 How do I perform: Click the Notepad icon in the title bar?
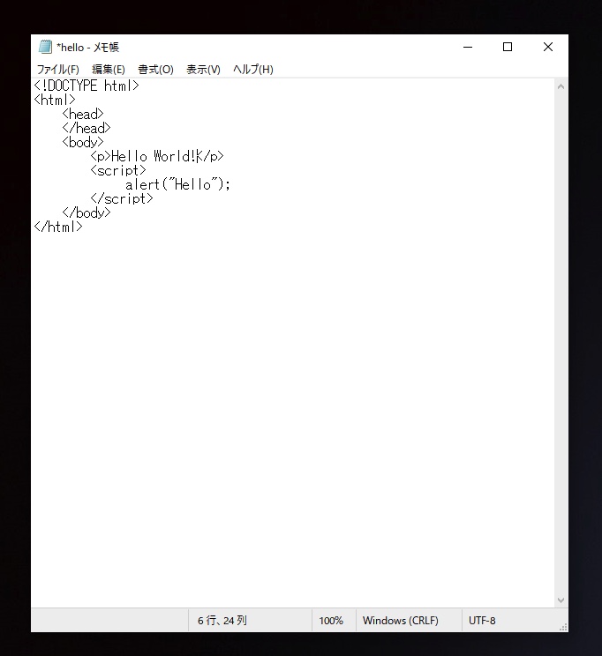click(x=45, y=48)
